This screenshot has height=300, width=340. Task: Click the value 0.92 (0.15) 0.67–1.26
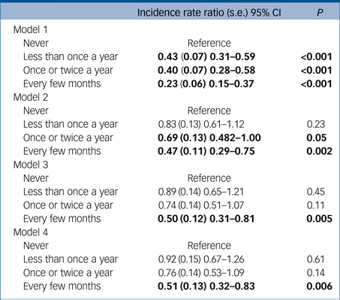pos(201,259)
